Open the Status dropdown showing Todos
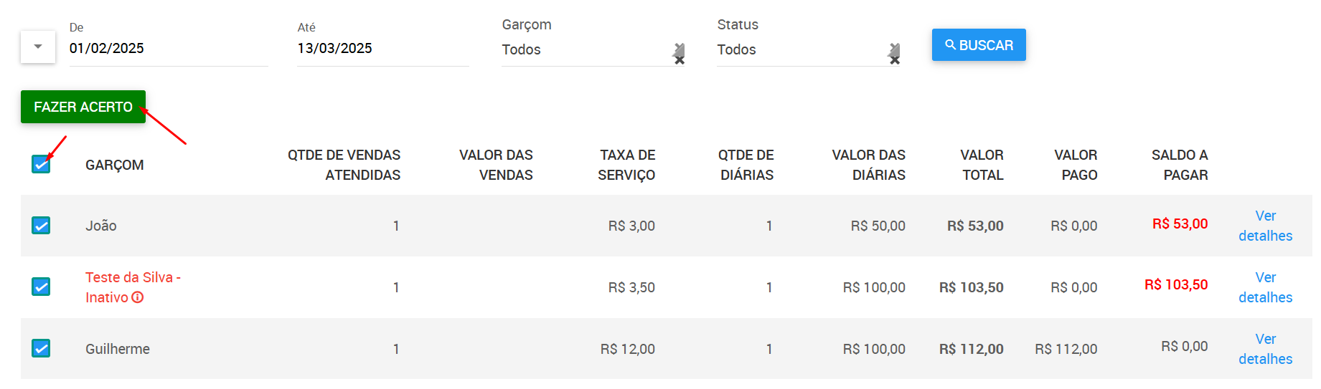The image size is (1321, 389). 801,49
